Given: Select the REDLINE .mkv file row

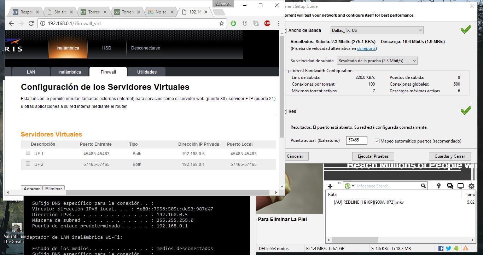Looking at the screenshot, I should [401, 202].
